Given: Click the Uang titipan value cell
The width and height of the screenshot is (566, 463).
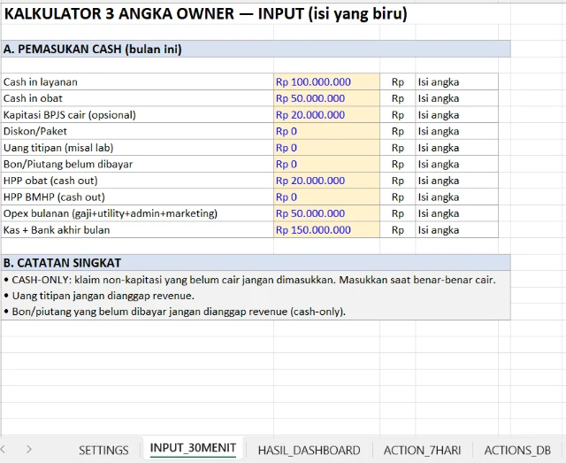Looking at the screenshot, I should (x=326, y=148).
